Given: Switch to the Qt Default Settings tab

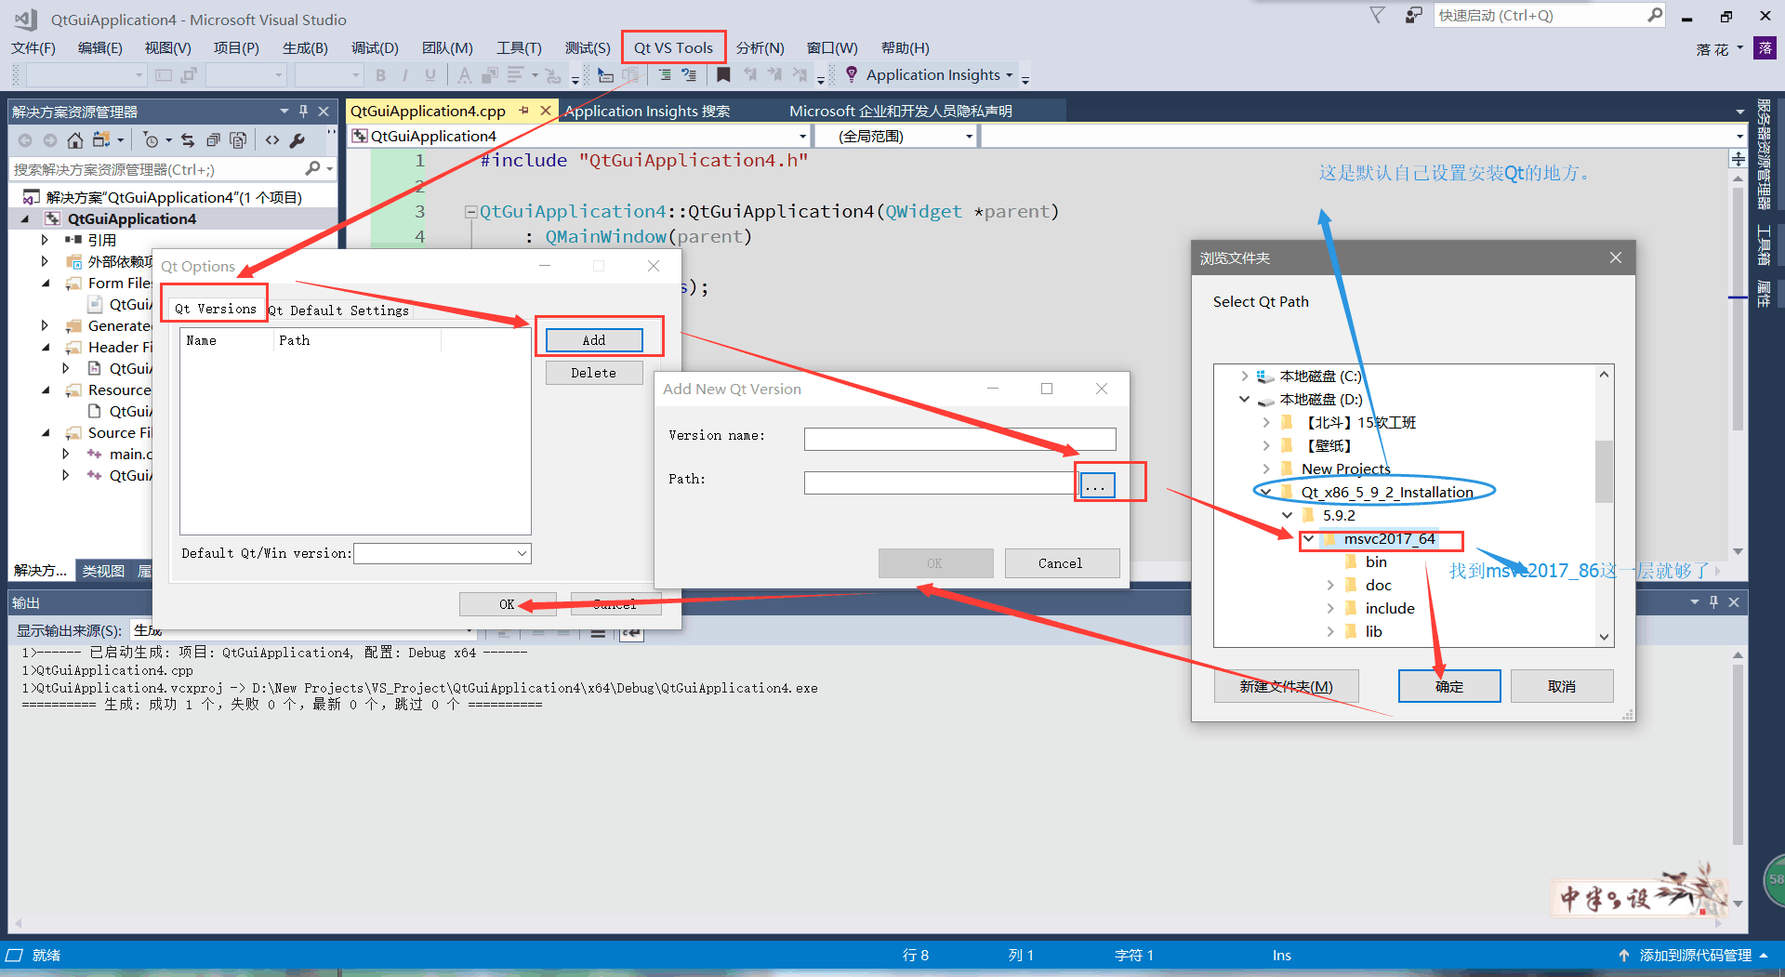Looking at the screenshot, I should coord(338,310).
